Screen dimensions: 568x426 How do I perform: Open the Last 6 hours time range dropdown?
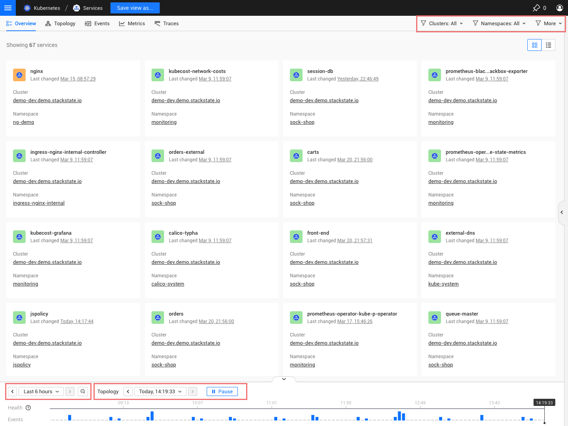41,391
